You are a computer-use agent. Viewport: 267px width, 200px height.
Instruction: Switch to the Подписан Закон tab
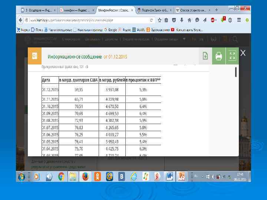(x=154, y=10)
